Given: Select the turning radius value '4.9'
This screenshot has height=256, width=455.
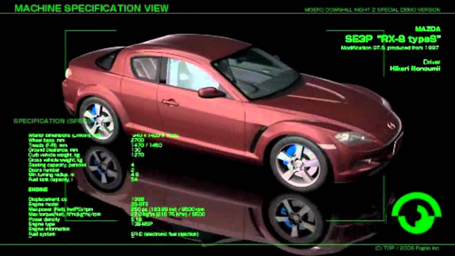Looking at the screenshot, I should pyautogui.click(x=135, y=175).
